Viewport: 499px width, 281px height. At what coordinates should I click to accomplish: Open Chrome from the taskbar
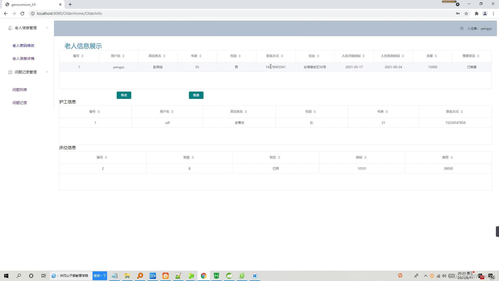[203, 276]
